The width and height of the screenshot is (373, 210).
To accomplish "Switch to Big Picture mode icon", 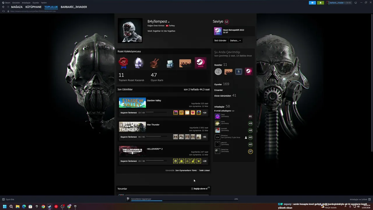I will [356, 3].
